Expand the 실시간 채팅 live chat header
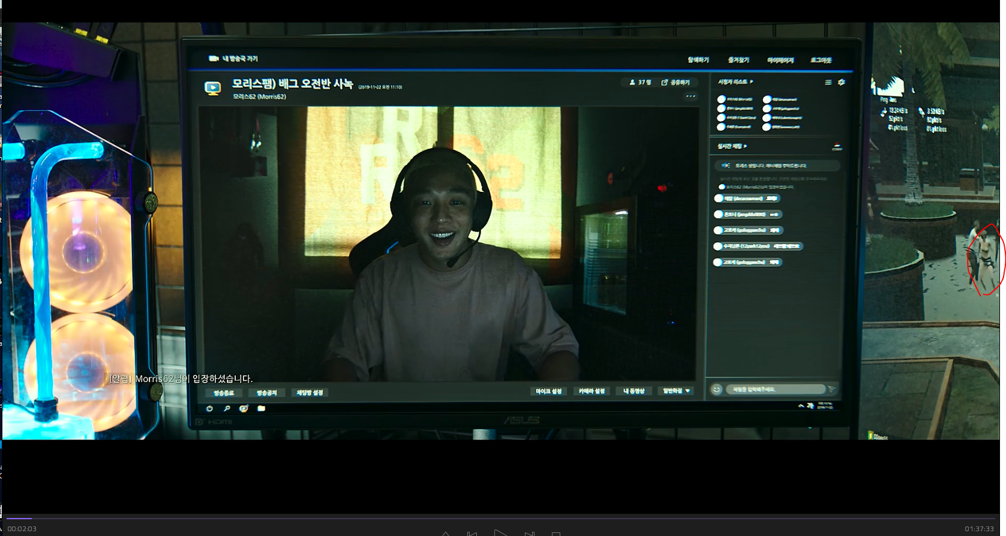 732,146
